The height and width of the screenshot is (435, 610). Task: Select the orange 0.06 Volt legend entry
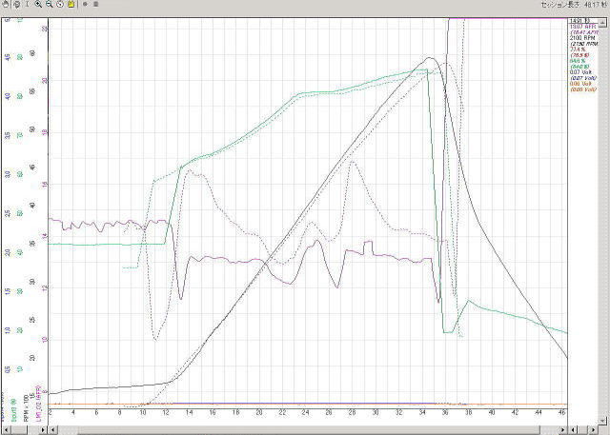[580, 84]
